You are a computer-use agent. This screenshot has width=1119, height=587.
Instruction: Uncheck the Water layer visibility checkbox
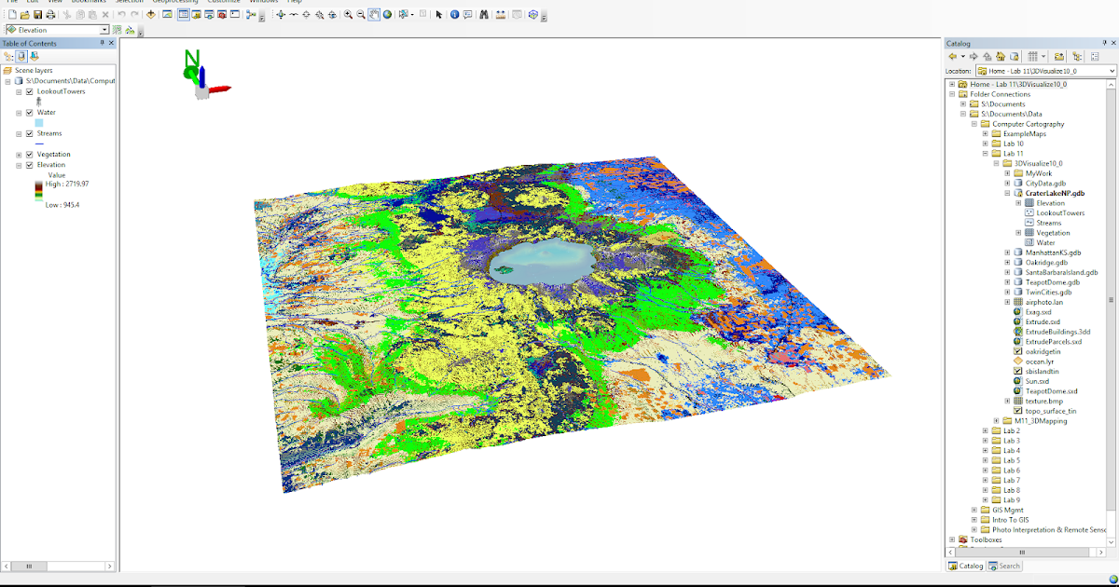pyautogui.click(x=29, y=112)
